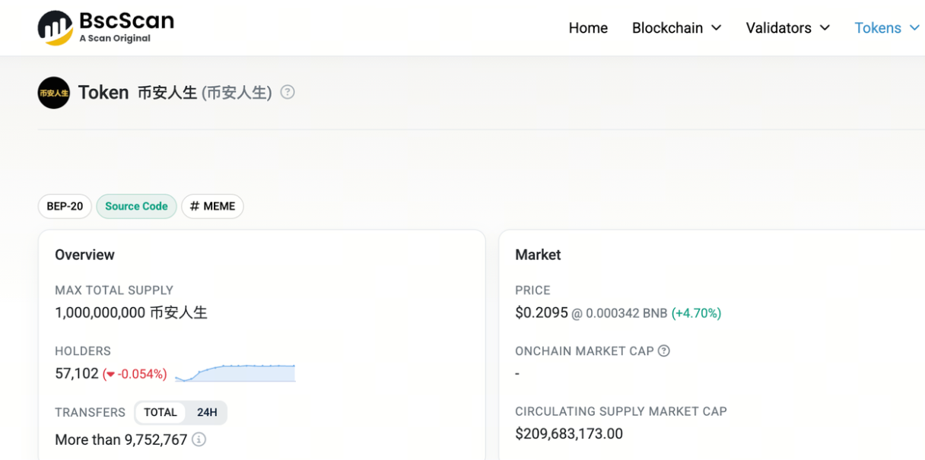Select the BEP-20 tag
The image size is (925, 460).
click(65, 206)
